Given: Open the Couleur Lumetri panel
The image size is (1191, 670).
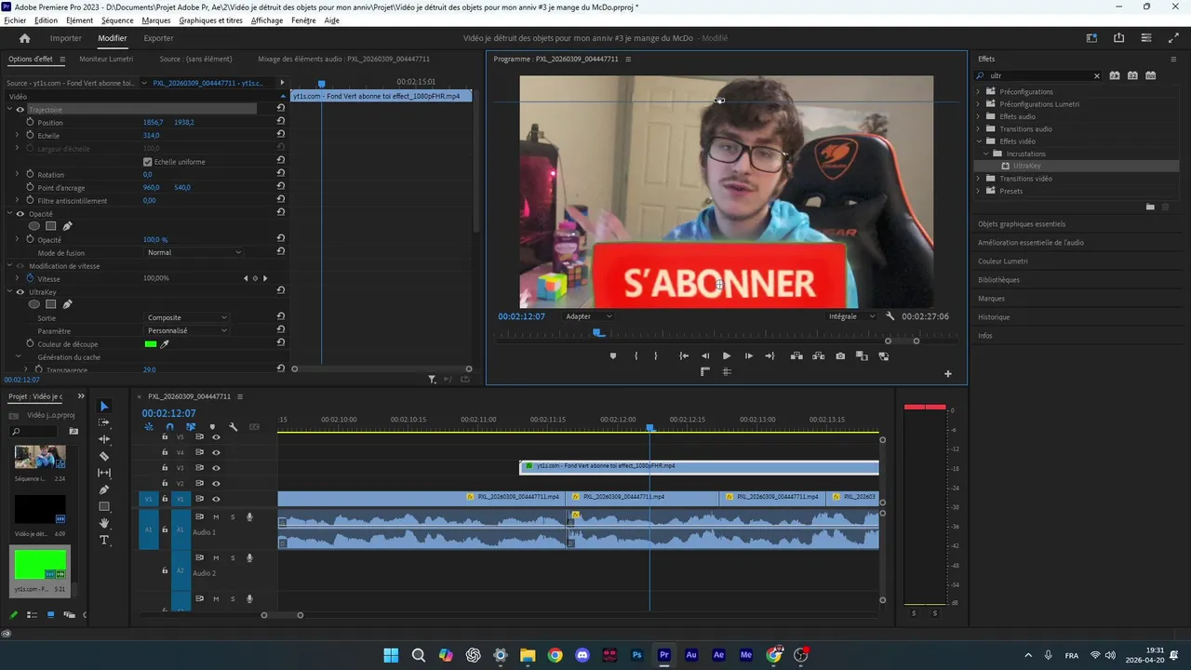Looking at the screenshot, I should [x=1003, y=261].
